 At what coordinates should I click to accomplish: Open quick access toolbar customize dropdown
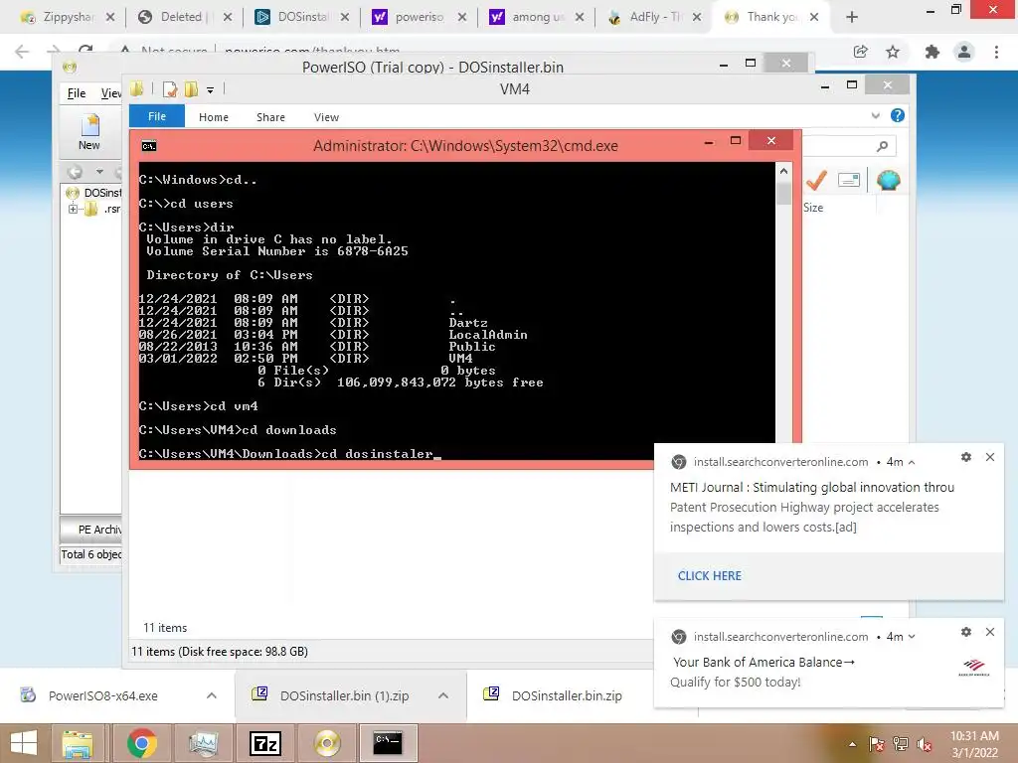click(x=211, y=90)
